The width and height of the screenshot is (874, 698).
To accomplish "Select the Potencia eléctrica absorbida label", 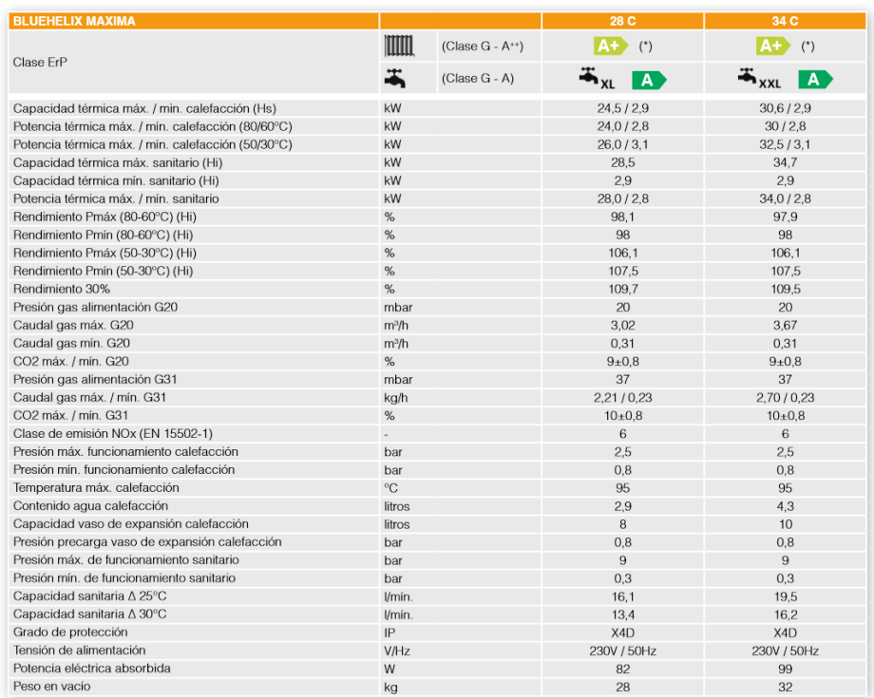I will (92, 669).
